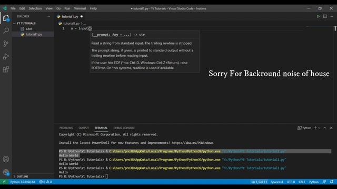Image resolution: width=337 pixels, height=189 pixels.
Task: Open the Run and Debug view
Action: tap(6, 57)
